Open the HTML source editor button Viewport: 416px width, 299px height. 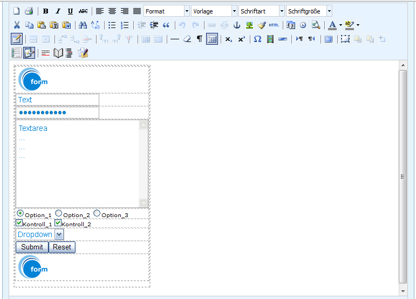[274, 25]
